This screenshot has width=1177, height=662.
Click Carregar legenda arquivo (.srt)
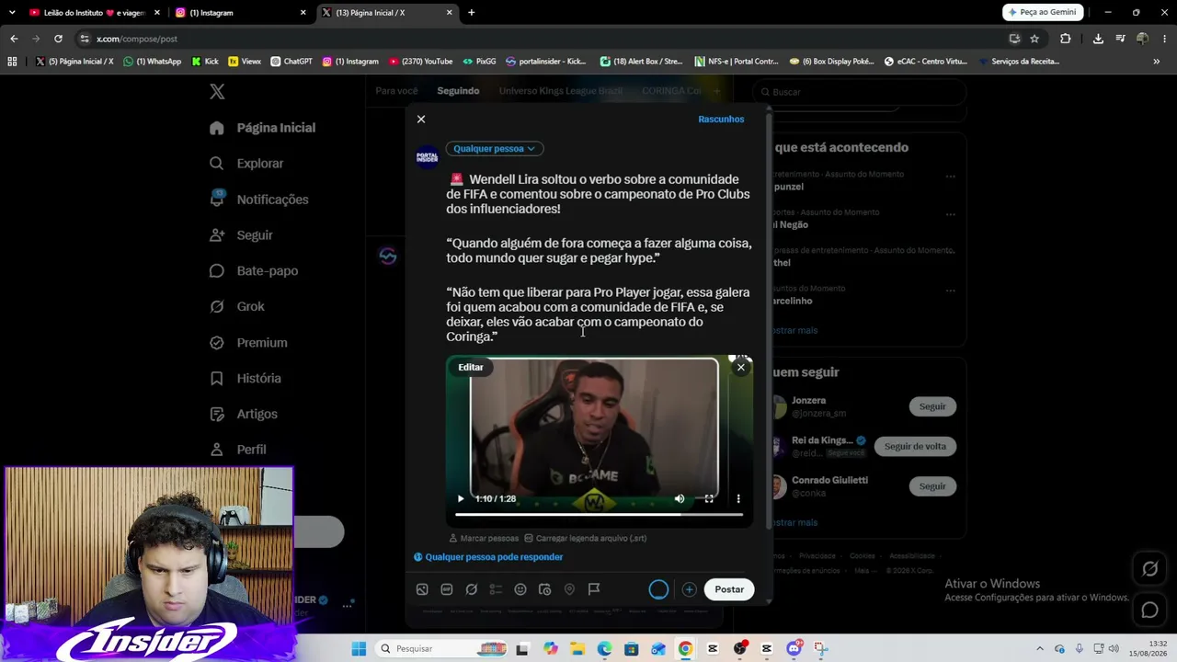click(585, 538)
